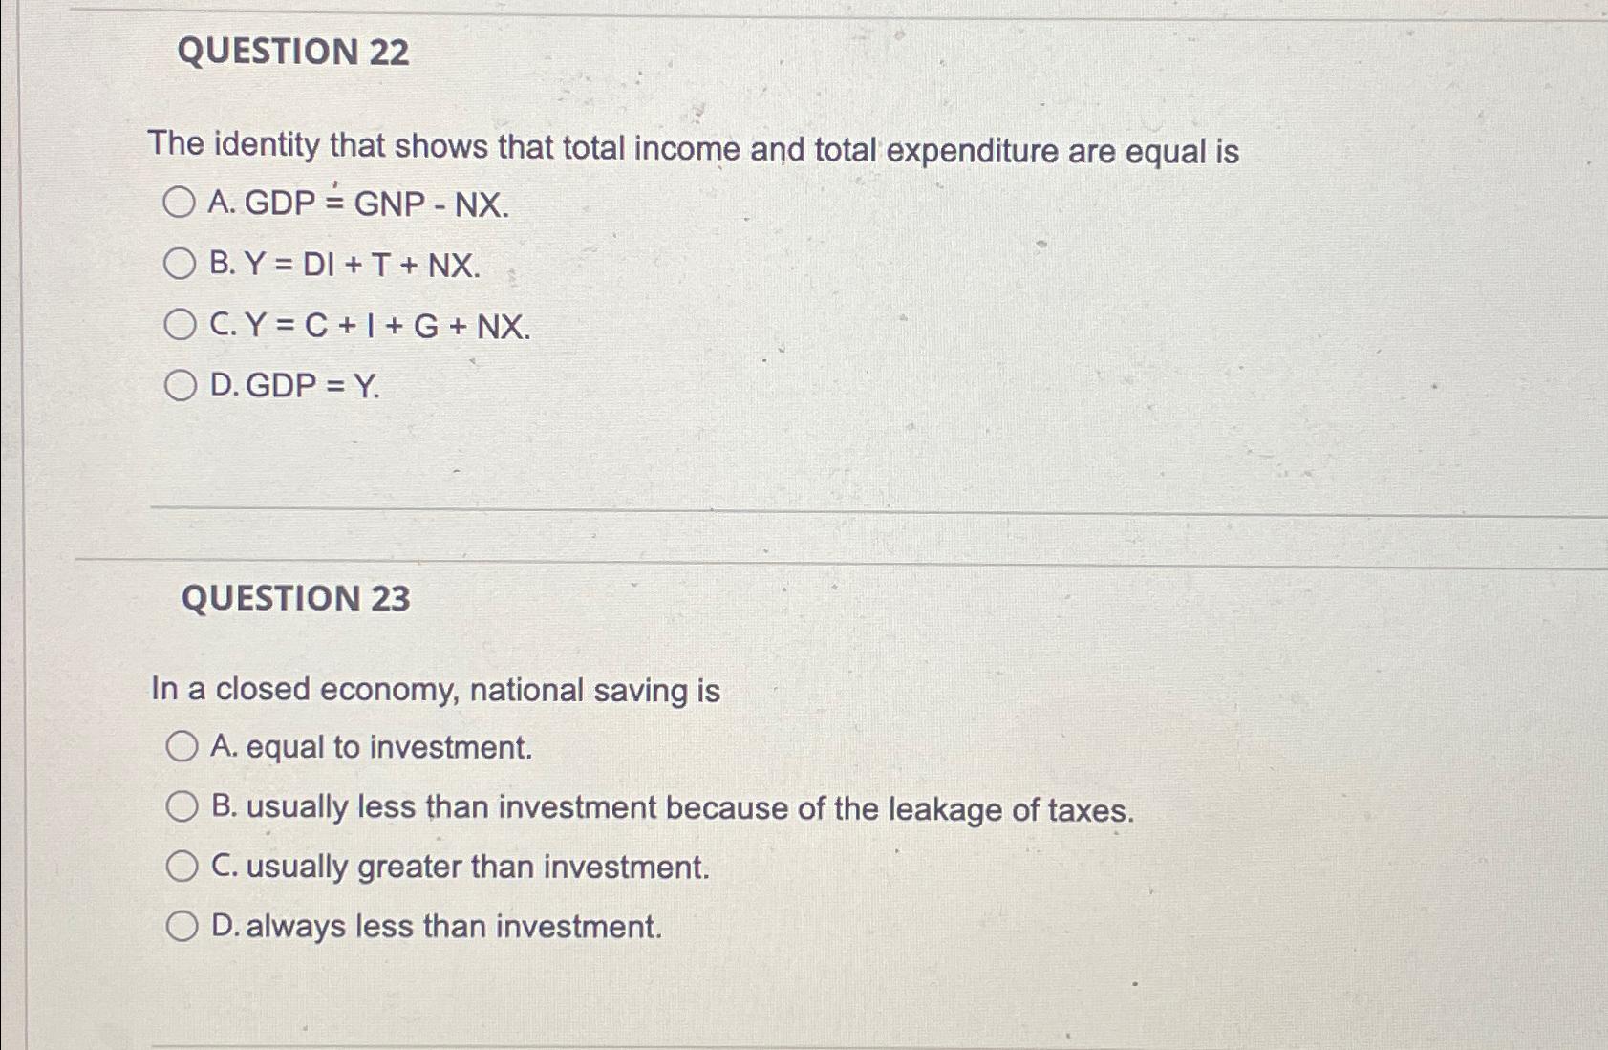This screenshot has height=1050, width=1608.
Task: Click the prompt 'In a closed economy, national saving is'
Action: pos(436,689)
